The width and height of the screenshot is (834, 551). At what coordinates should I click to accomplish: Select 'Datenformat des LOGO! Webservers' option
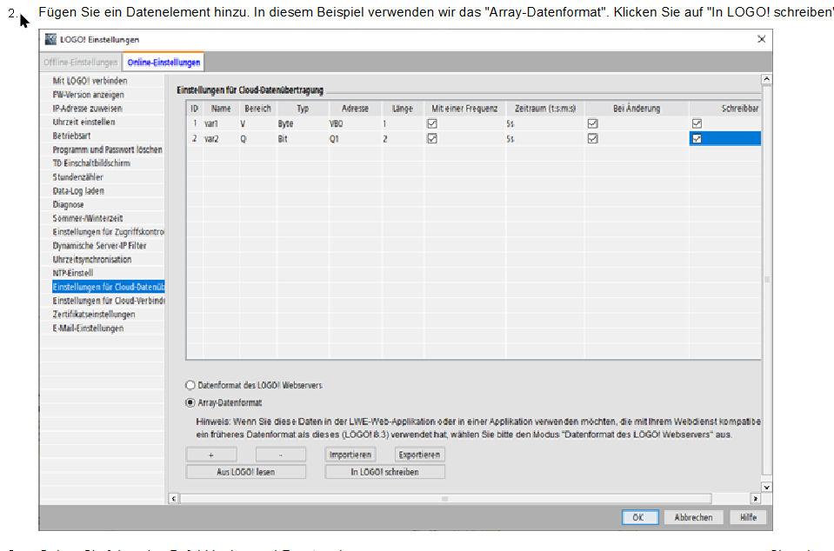[x=190, y=385]
